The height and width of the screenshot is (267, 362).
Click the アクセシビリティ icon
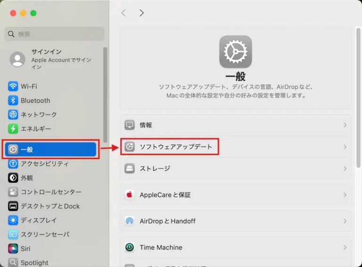[13, 164]
